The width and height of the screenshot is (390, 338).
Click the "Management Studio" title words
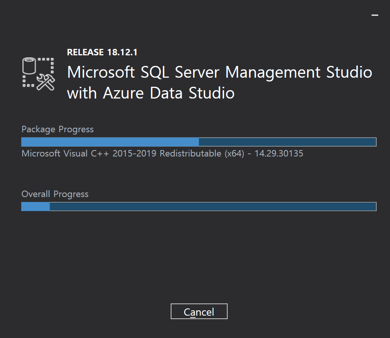299,72
